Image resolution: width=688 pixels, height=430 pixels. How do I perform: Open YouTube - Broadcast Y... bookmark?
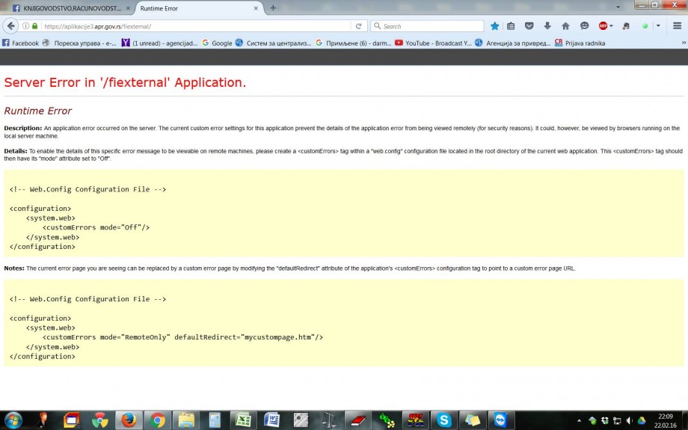point(433,43)
